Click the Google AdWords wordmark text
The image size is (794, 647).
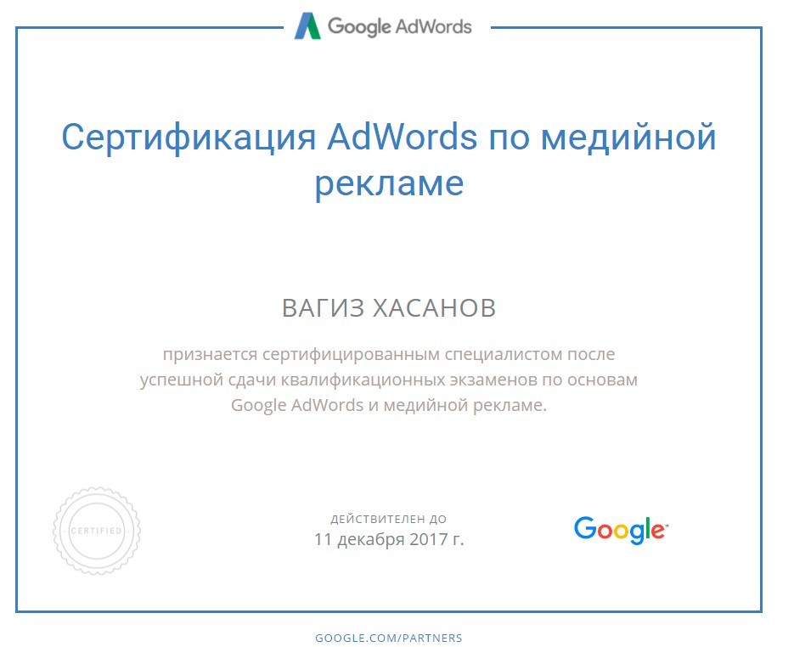click(x=399, y=27)
